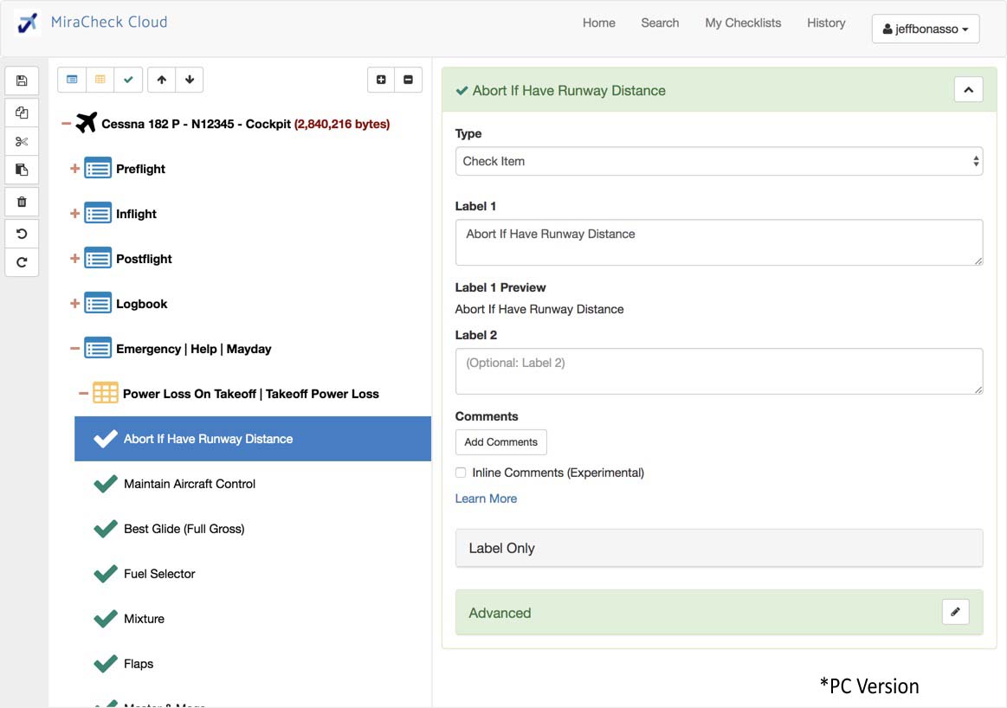1007x708 pixels.
Task: Expand the Logbook tree node
Action: click(74, 303)
